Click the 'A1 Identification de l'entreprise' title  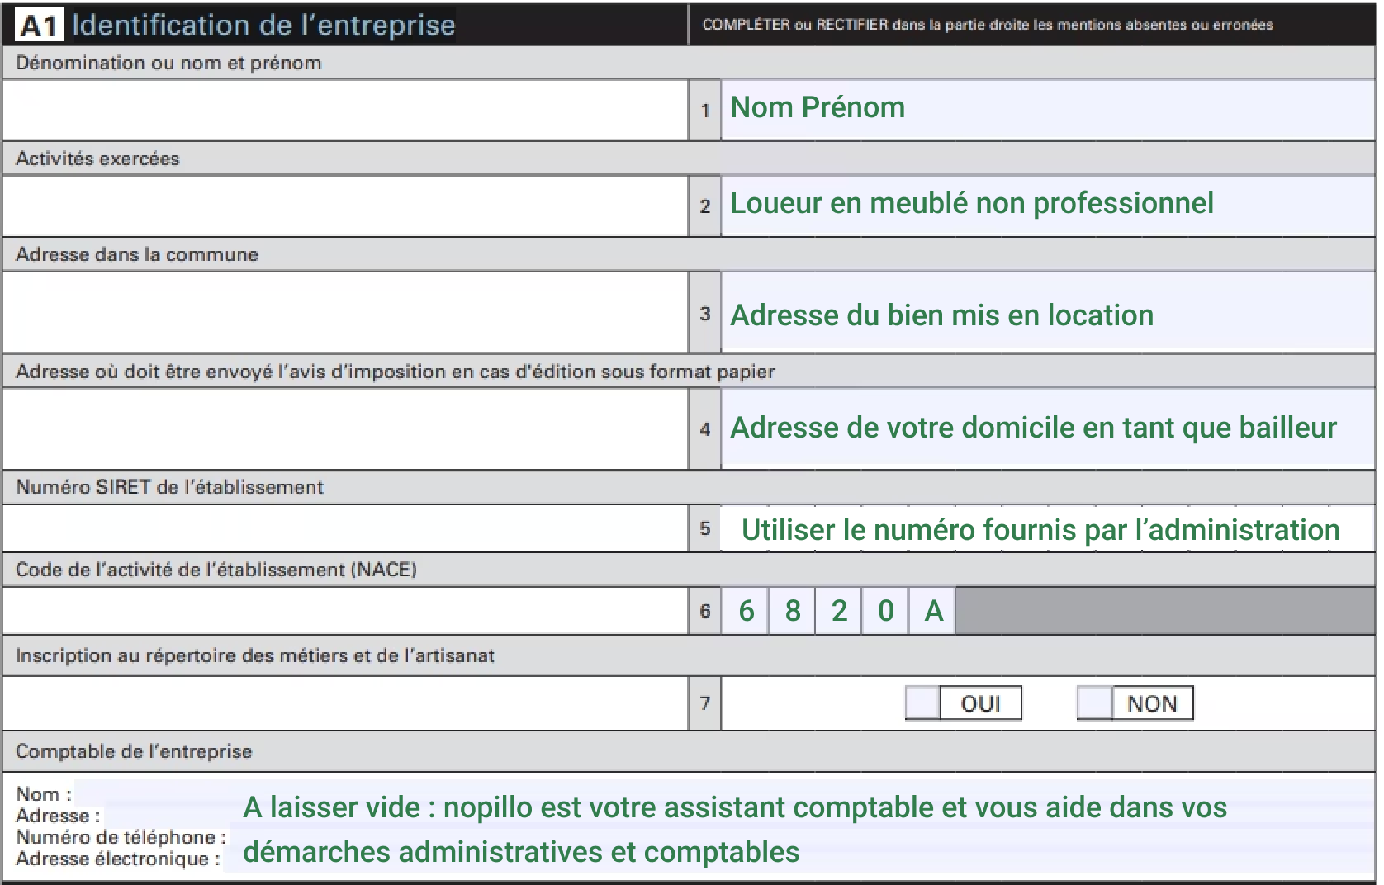[236, 25]
